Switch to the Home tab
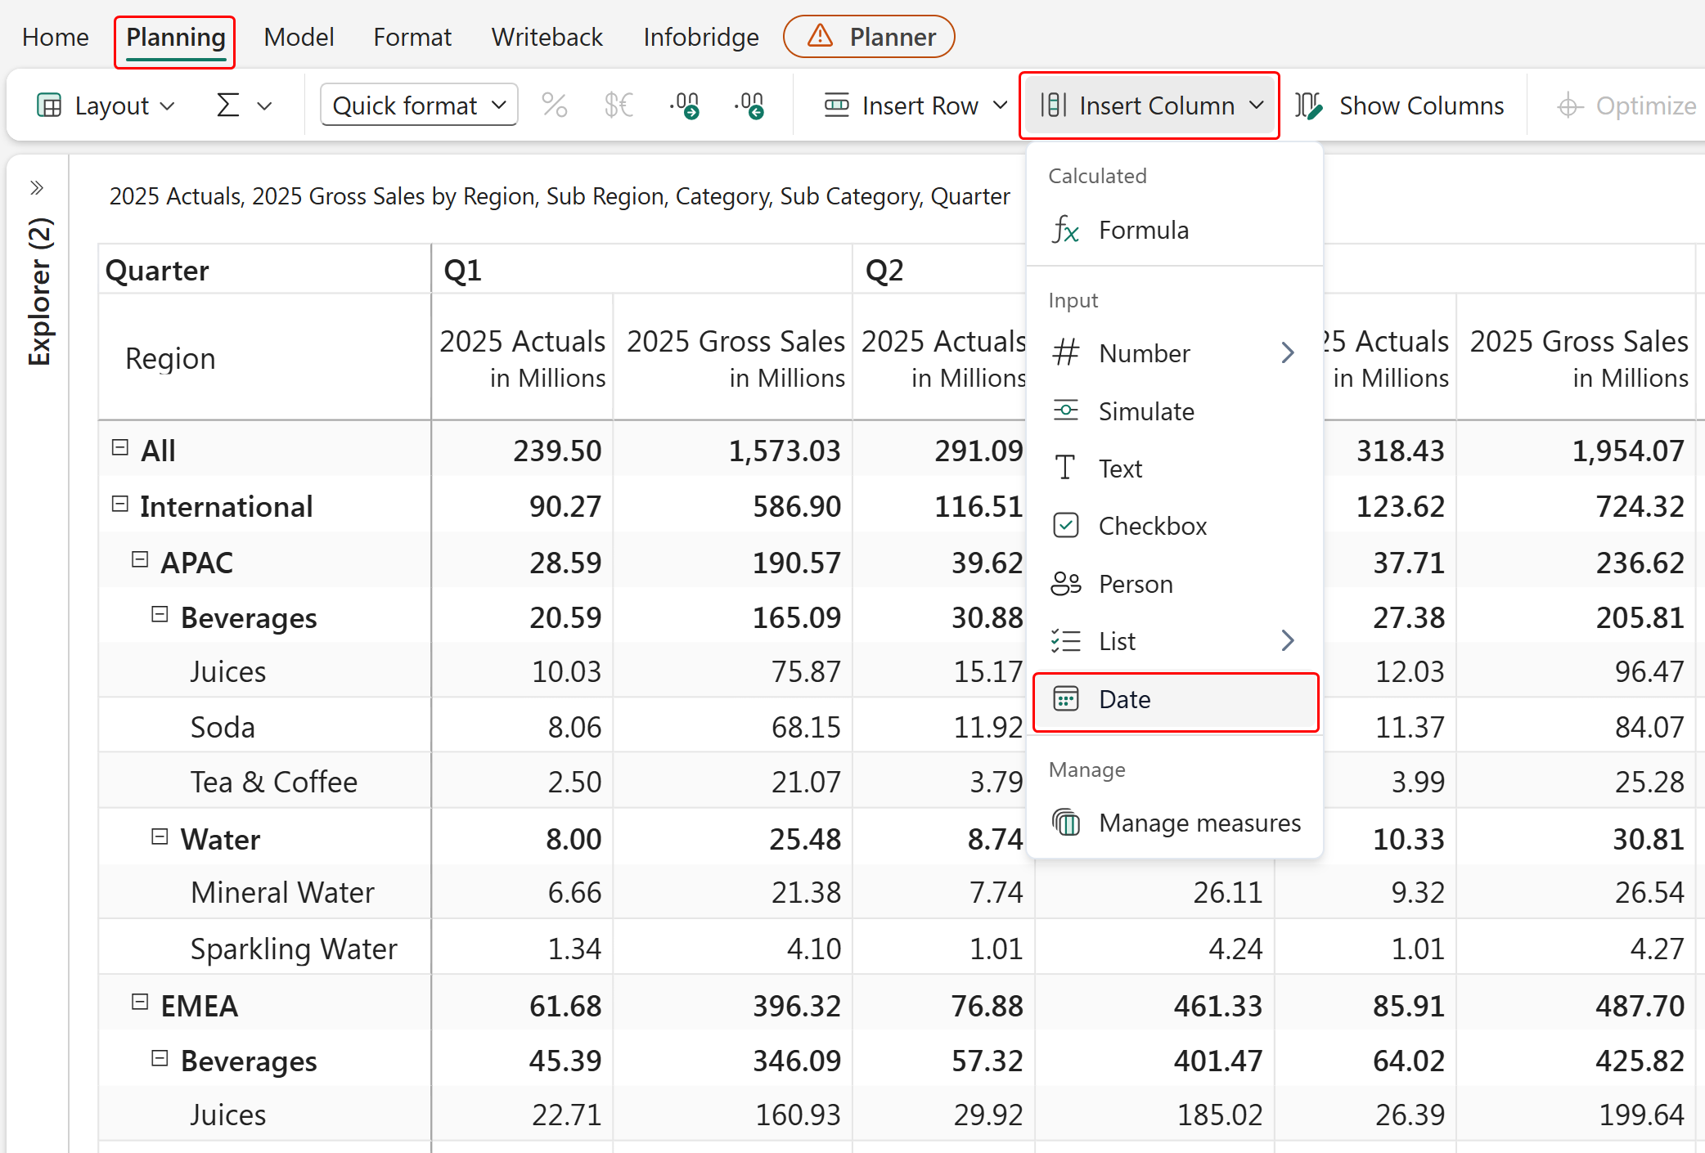The width and height of the screenshot is (1705, 1153). pyautogui.click(x=56, y=37)
